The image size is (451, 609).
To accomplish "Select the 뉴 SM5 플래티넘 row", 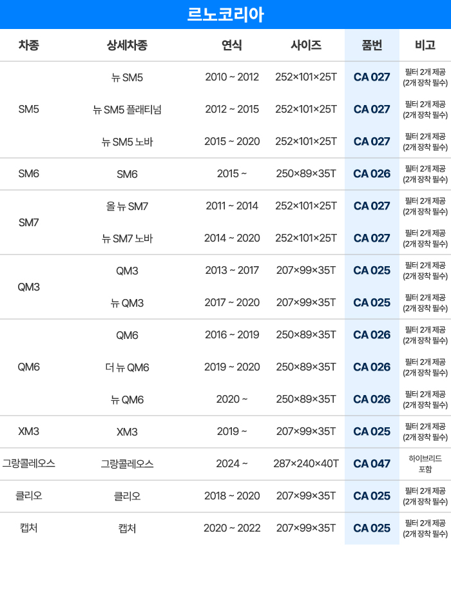I will click(225, 110).
